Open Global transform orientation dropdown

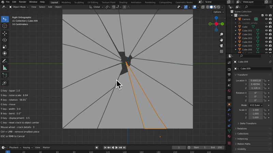pyautogui.click(x=97, y=7)
